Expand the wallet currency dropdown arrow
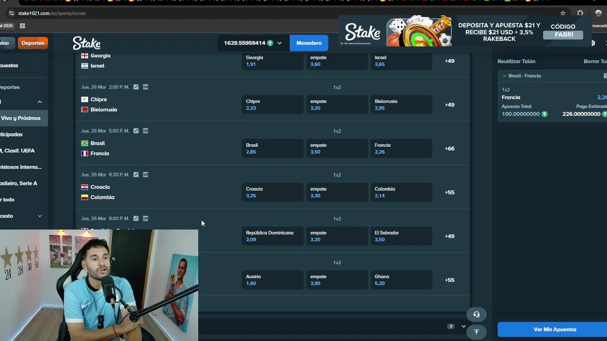The image size is (607, 341). tap(279, 43)
